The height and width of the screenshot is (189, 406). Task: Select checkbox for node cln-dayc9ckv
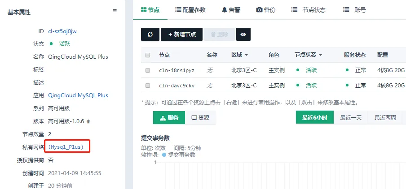[148, 85]
